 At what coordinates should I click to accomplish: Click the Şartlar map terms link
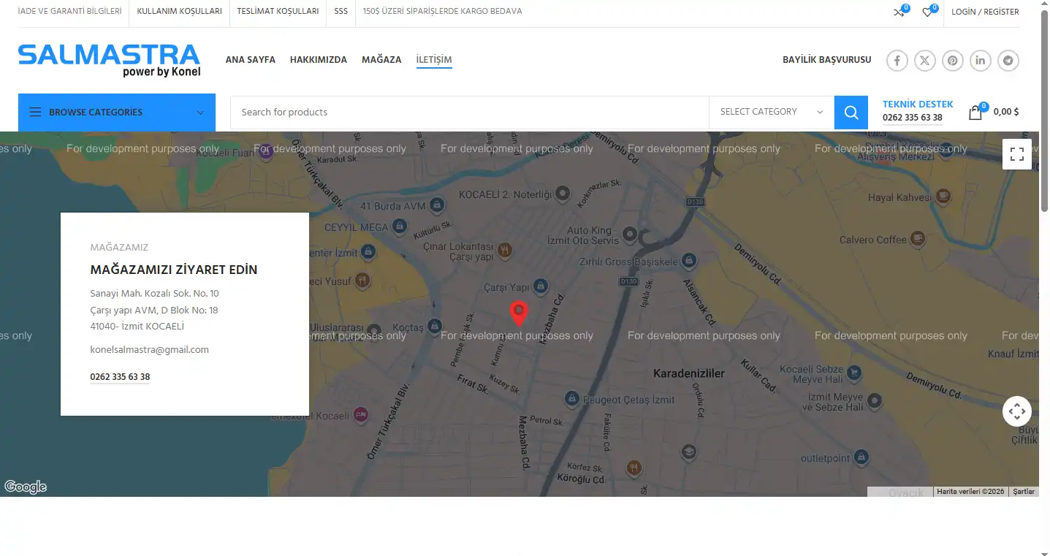pyautogui.click(x=1024, y=492)
